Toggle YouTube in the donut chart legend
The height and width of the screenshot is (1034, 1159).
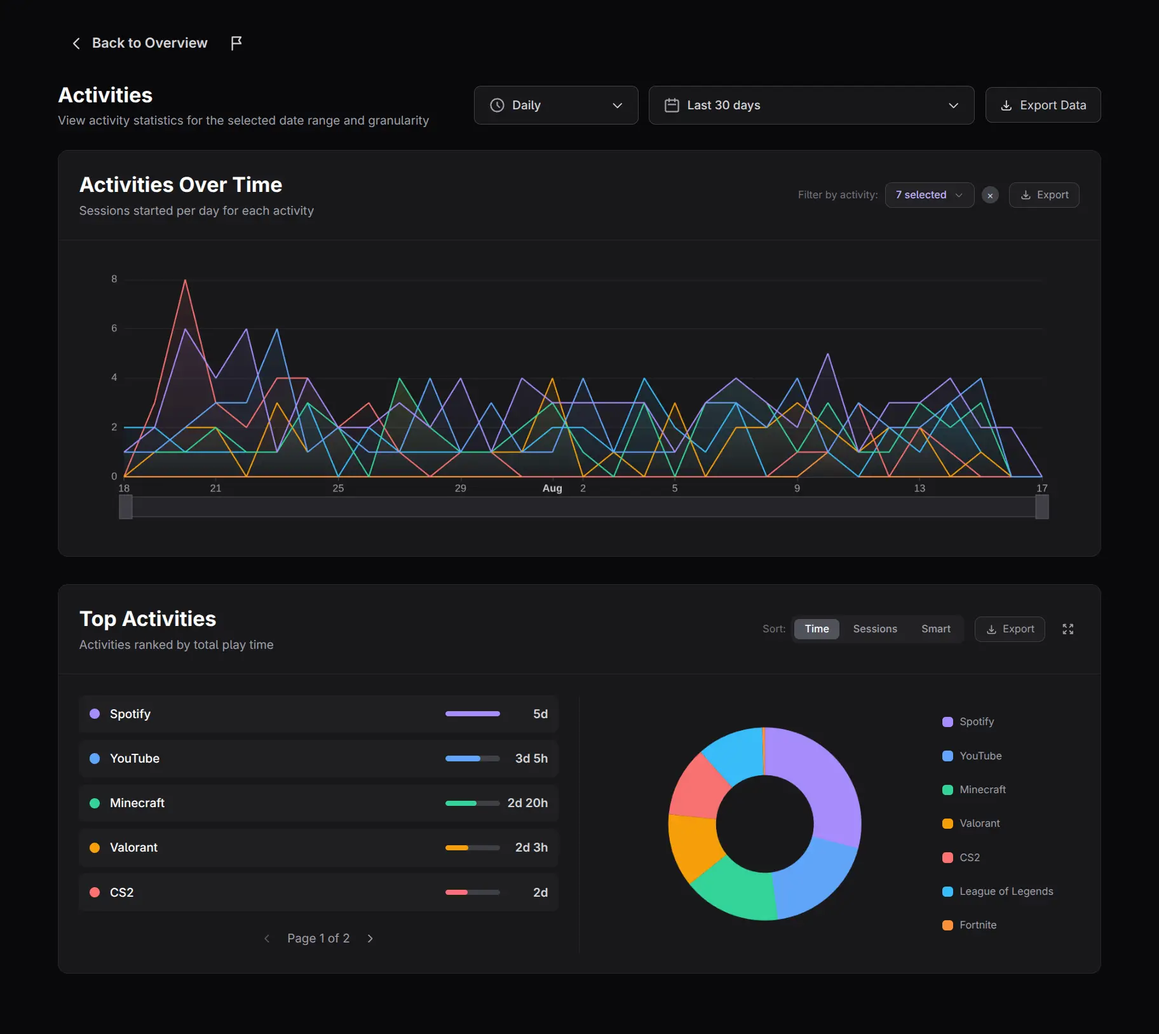click(x=972, y=756)
